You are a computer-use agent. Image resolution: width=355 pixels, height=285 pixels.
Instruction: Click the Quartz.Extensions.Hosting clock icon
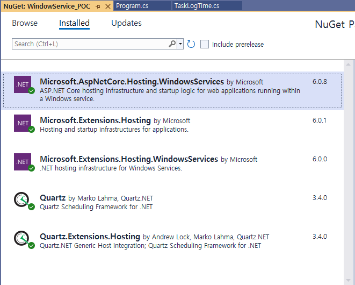tap(21, 239)
